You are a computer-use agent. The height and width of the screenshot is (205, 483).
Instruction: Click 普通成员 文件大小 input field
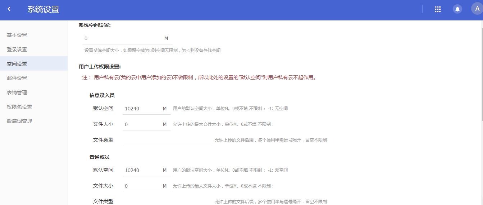click(x=142, y=186)
